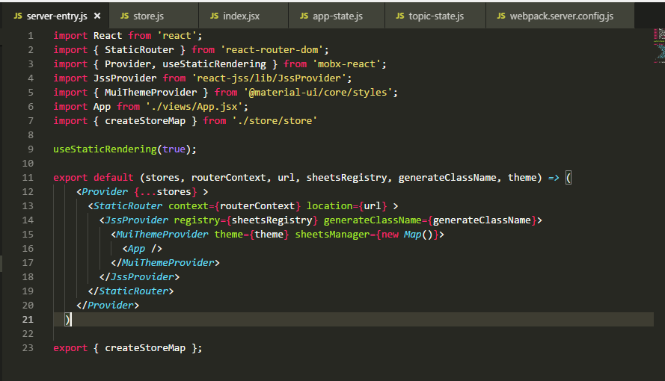Open the index.jsx tab
The width and height of the screenshot is (665, 381).
(x=241, y=16)
